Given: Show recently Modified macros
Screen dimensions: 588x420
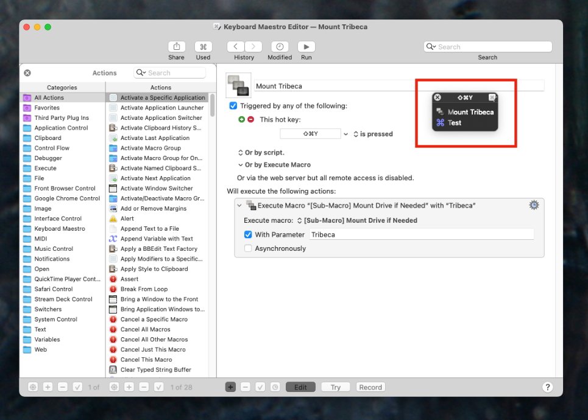Looking at the screenshot, I should pos(280,47).
